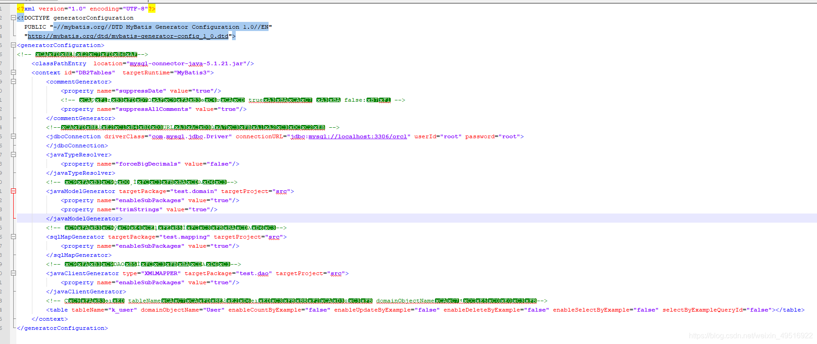
Task: Click the enableDeleteByExample="false" attribute
Action: click(496, 310)
